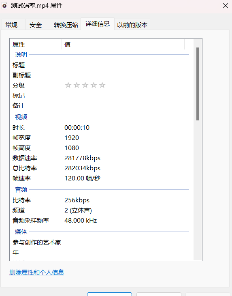Set rating to one star

(68, 85)
